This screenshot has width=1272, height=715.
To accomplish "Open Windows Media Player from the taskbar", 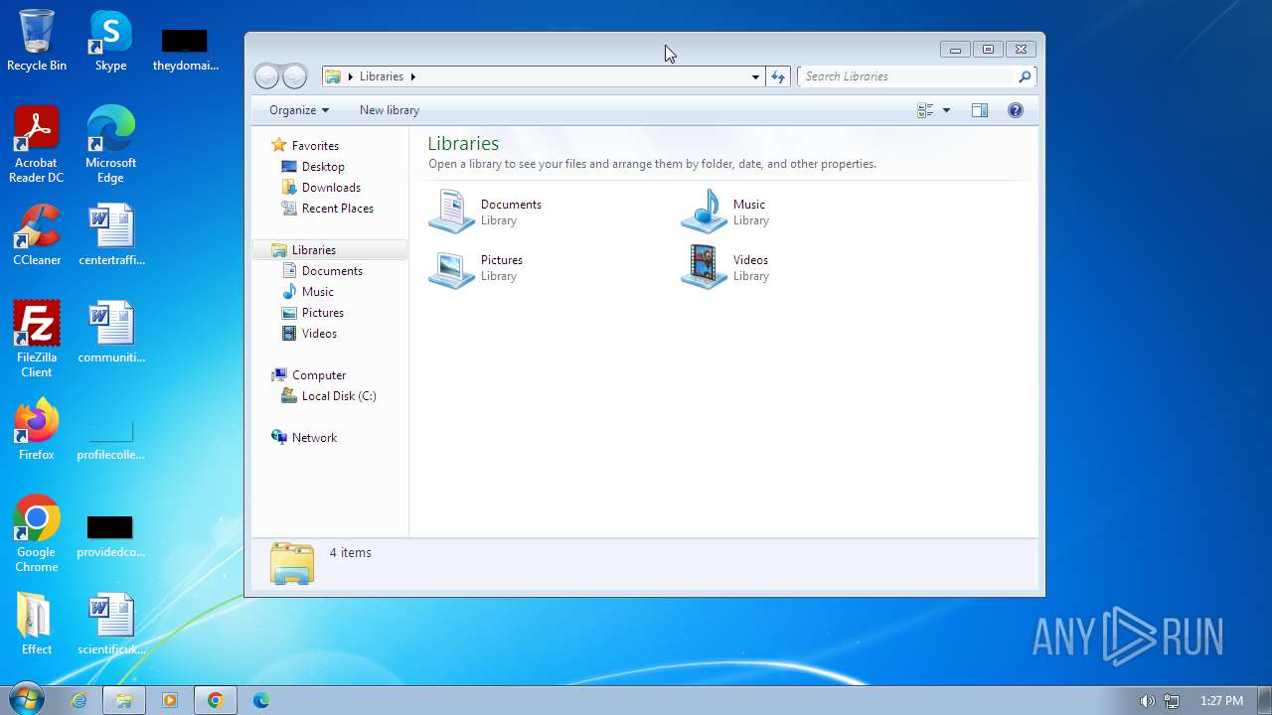I will click(170, 700).
